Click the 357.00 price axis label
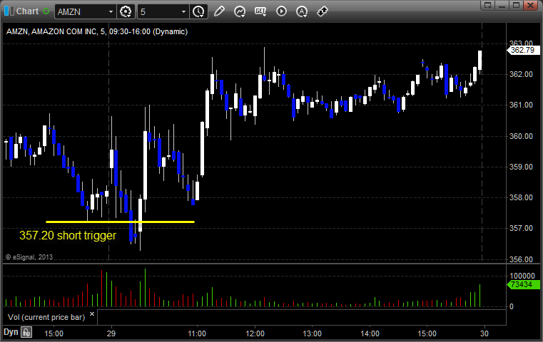543x342 pixels. [x=521, y=228]
